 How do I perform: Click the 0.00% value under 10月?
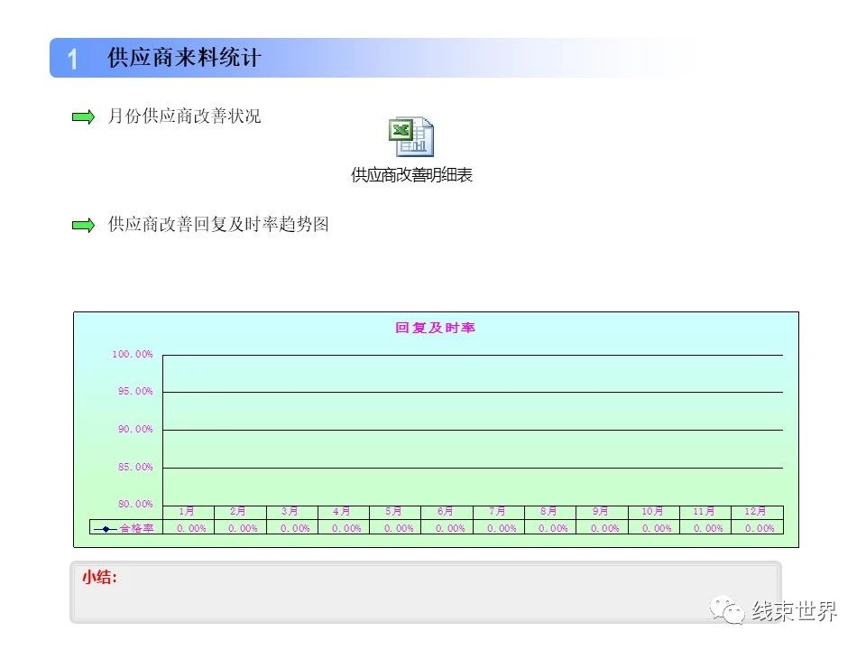pyautogui.click(x=656, y=528)
